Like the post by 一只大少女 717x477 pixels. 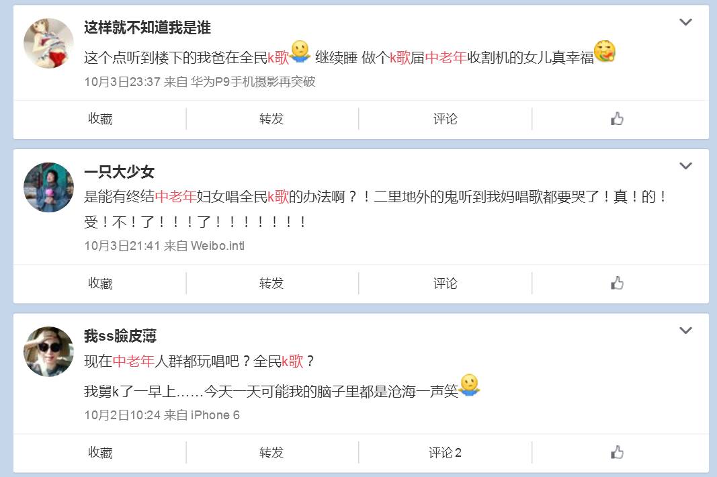(617, 283)
